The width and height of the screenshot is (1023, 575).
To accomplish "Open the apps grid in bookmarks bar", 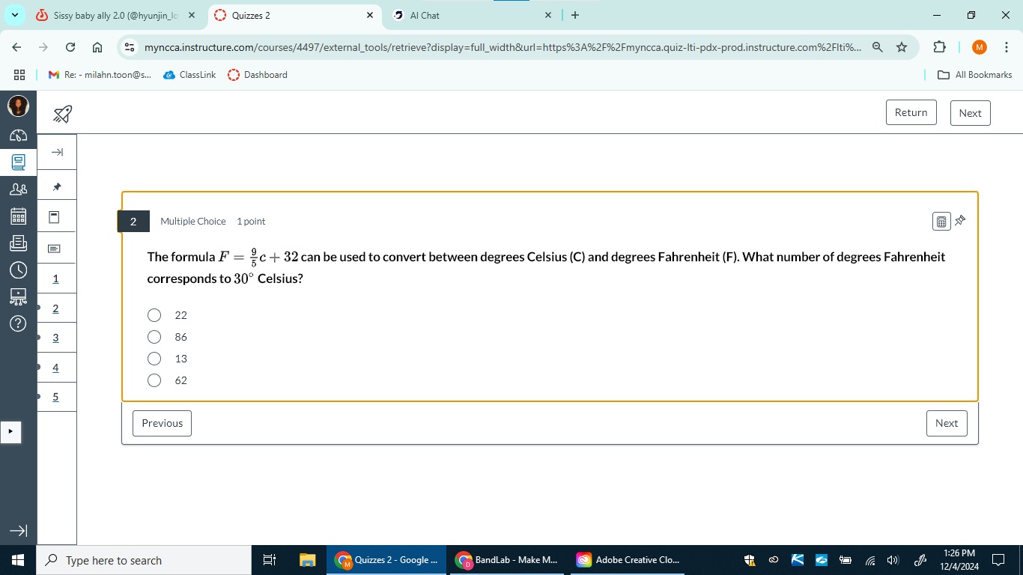I will (x=19, y=75).
